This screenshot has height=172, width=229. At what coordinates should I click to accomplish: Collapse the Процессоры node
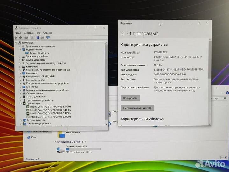[x=21, y=104]
